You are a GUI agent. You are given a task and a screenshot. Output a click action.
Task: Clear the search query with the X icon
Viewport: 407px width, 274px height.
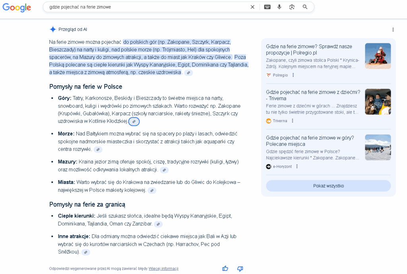point(252,7)
